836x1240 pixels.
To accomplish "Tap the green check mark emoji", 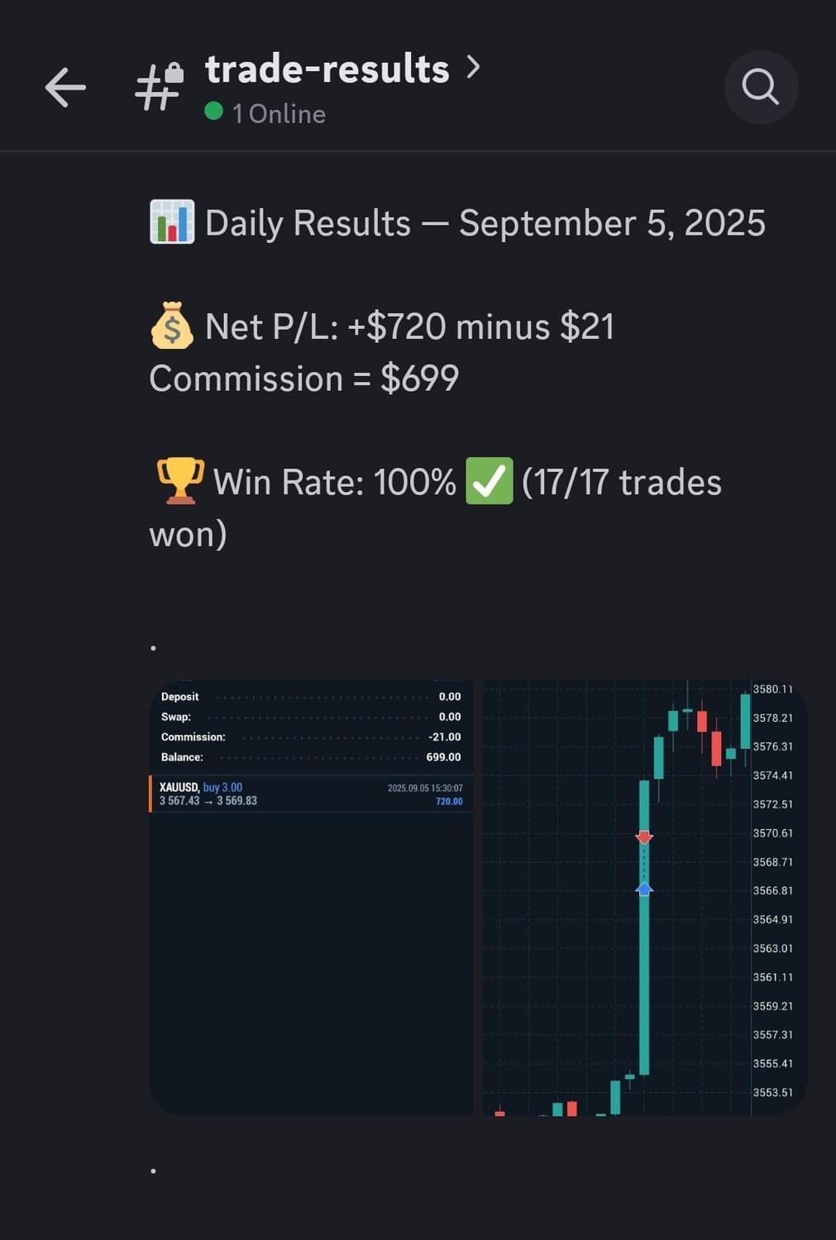I will click(x=489, y=481).
